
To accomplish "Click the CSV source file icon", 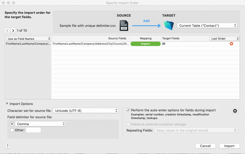I will 124,25.
